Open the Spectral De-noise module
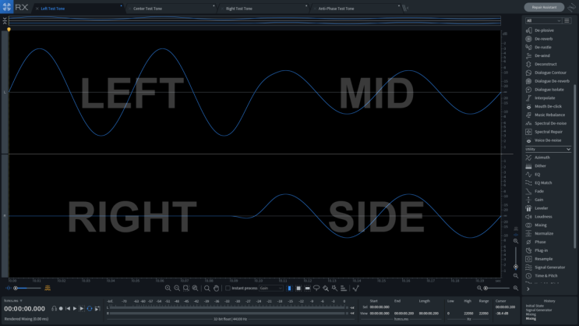This screenshot has height=326, width=579. point(548,123)
